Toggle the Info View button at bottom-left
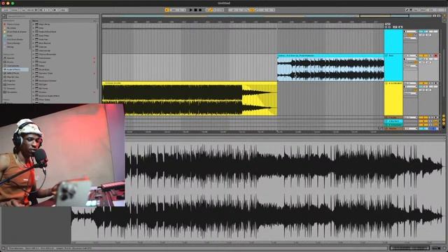448x252 pixels. click(x=3, y=248)
